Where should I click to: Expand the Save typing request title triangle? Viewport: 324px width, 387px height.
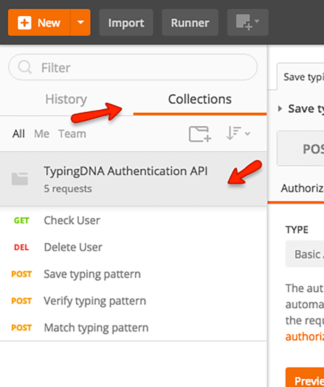[x=280, y=109]
